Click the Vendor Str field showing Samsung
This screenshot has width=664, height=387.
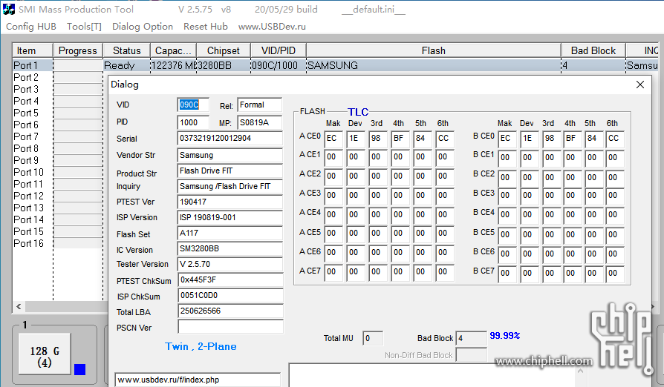point(230,155)
